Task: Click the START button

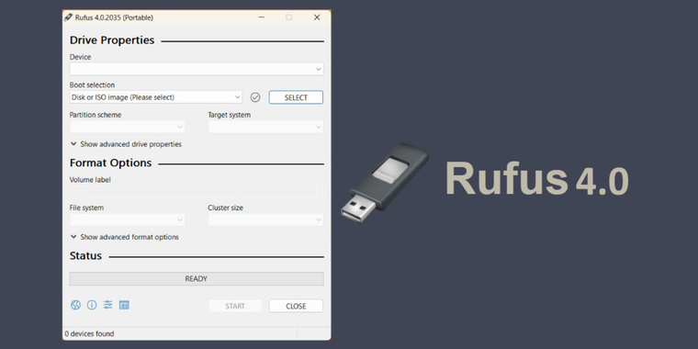Action: [235, 306]
